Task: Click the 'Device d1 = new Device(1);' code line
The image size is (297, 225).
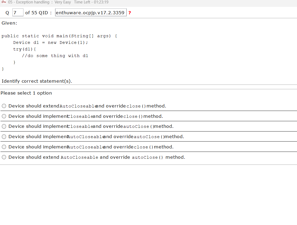Action: (51, 43)
